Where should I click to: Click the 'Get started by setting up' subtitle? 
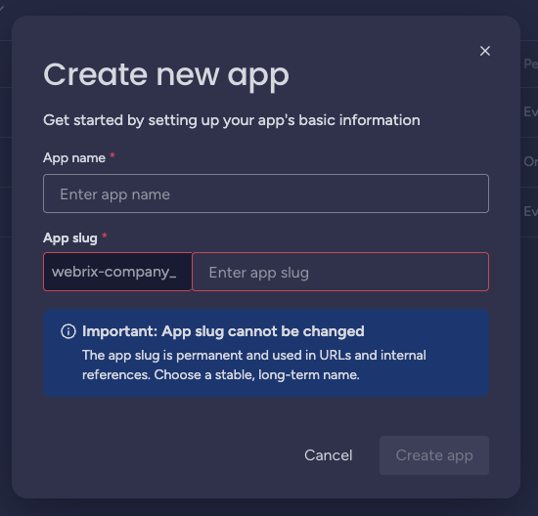point(232,120)
